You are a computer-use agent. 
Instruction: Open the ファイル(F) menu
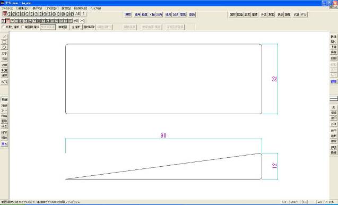pos(7,8)
